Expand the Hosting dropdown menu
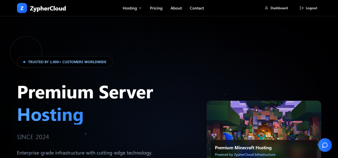Screen dimensions: 338x158 [x=132, y=8]
